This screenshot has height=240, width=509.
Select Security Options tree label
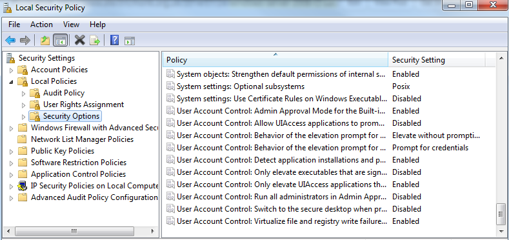71,116
